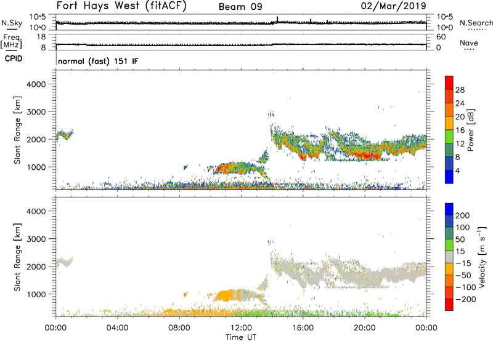Viewport: 493px width, 341px height.
Task: Click red-orange power patch near 11:00 at 1000 km
Action: click(x=225, y=169)
